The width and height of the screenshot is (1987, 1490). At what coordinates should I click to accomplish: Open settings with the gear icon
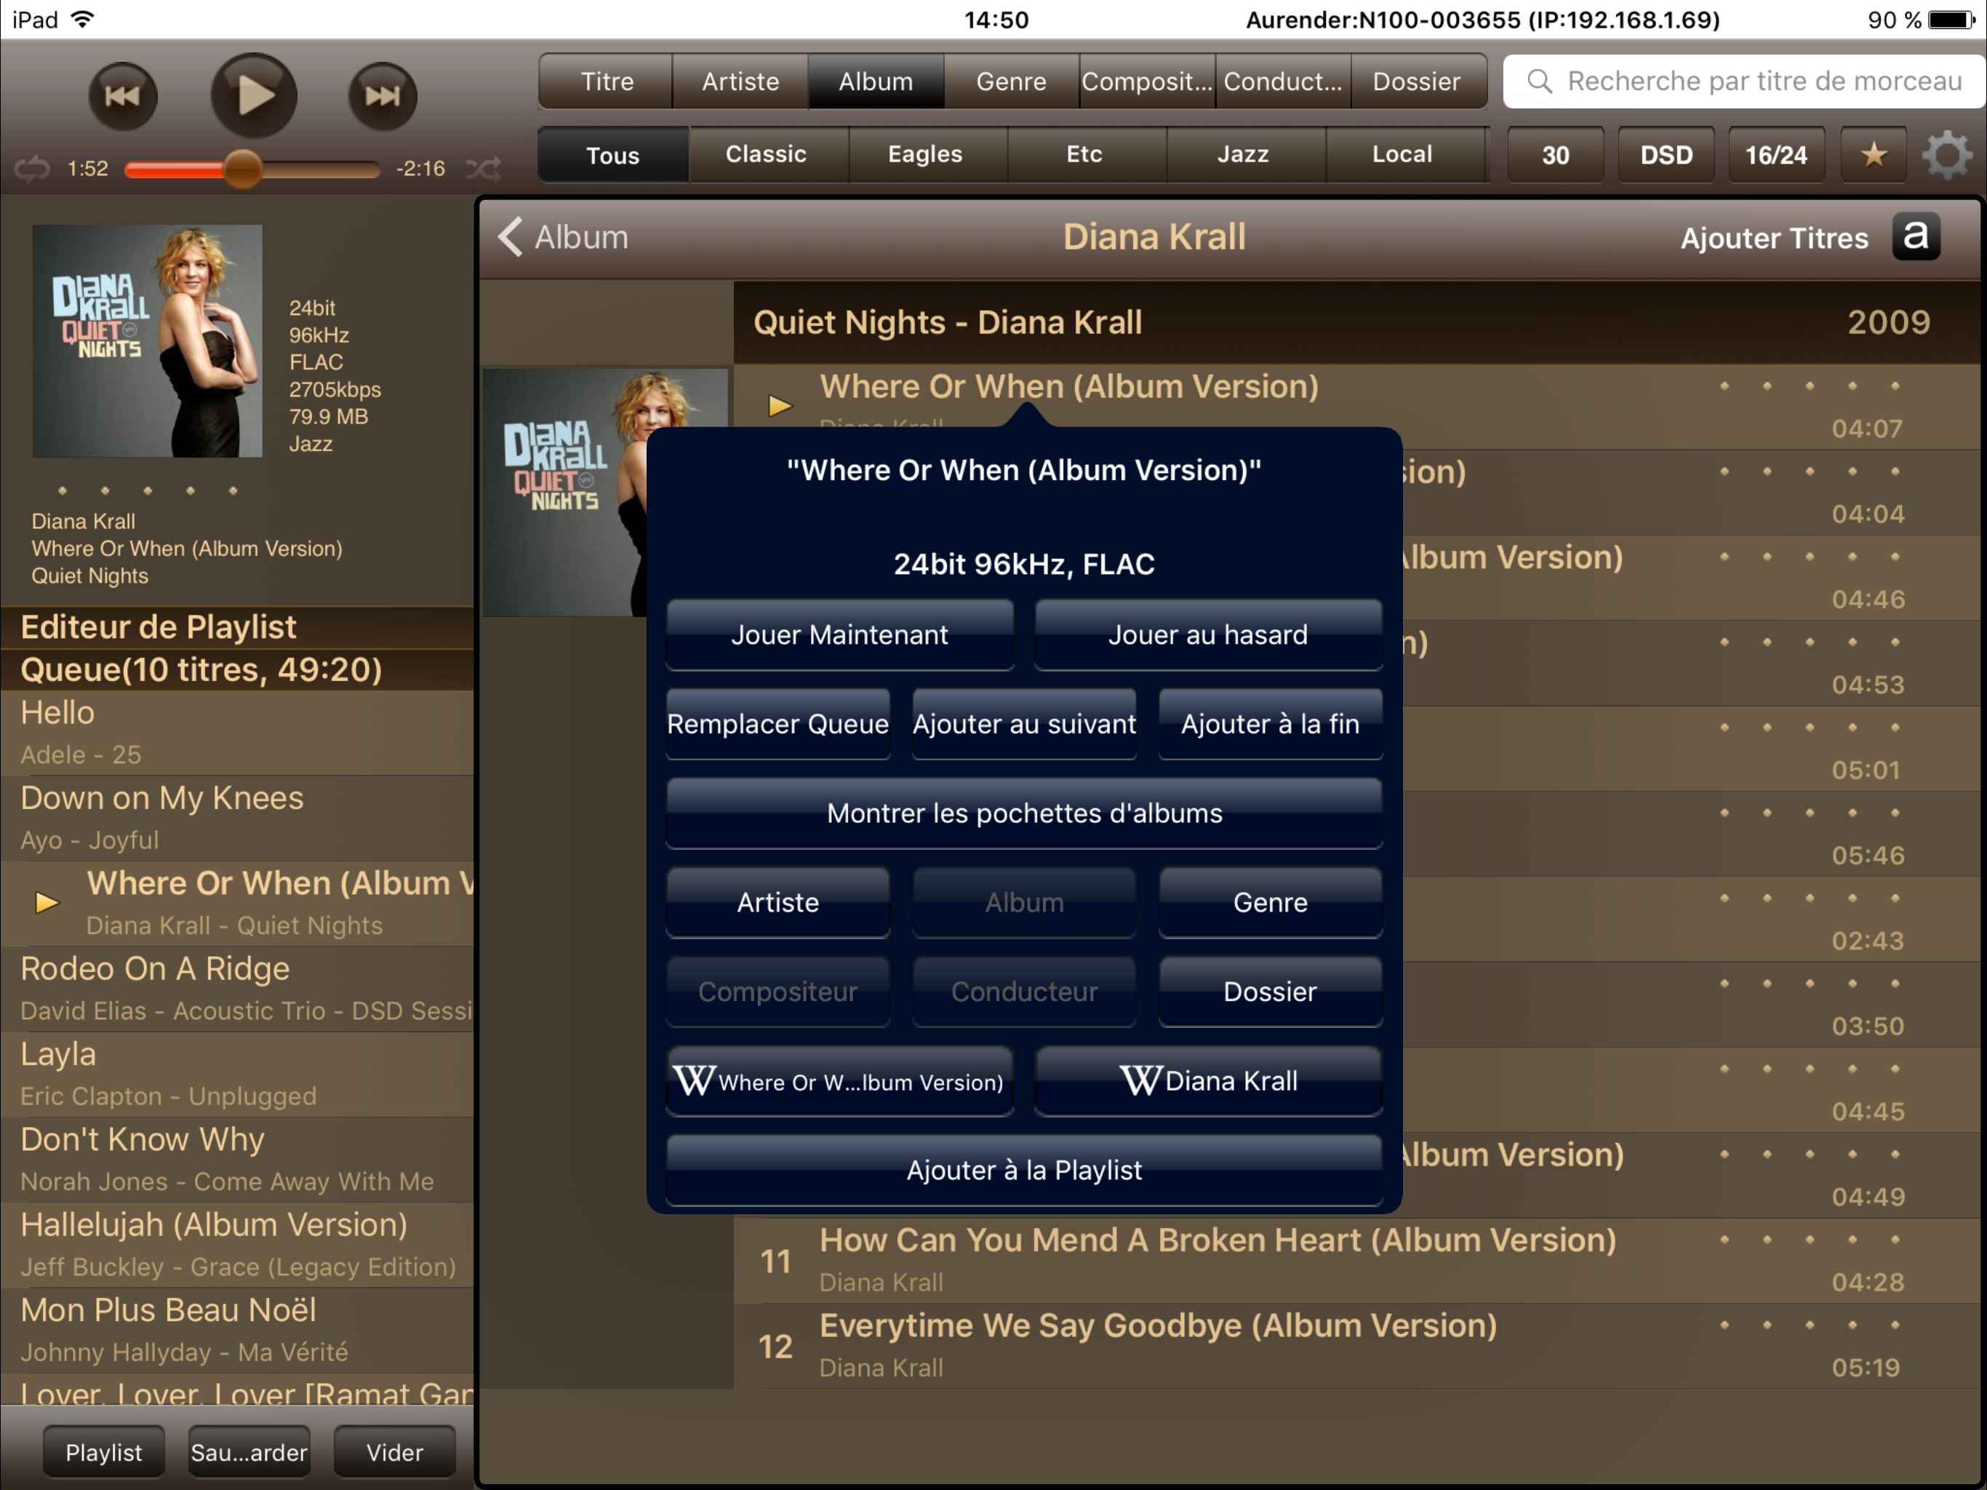coord(1946,154)
